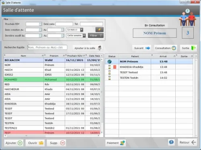Click the 14:02 arrival time cell
Viewport: 201px width, 150px height.
163,78
